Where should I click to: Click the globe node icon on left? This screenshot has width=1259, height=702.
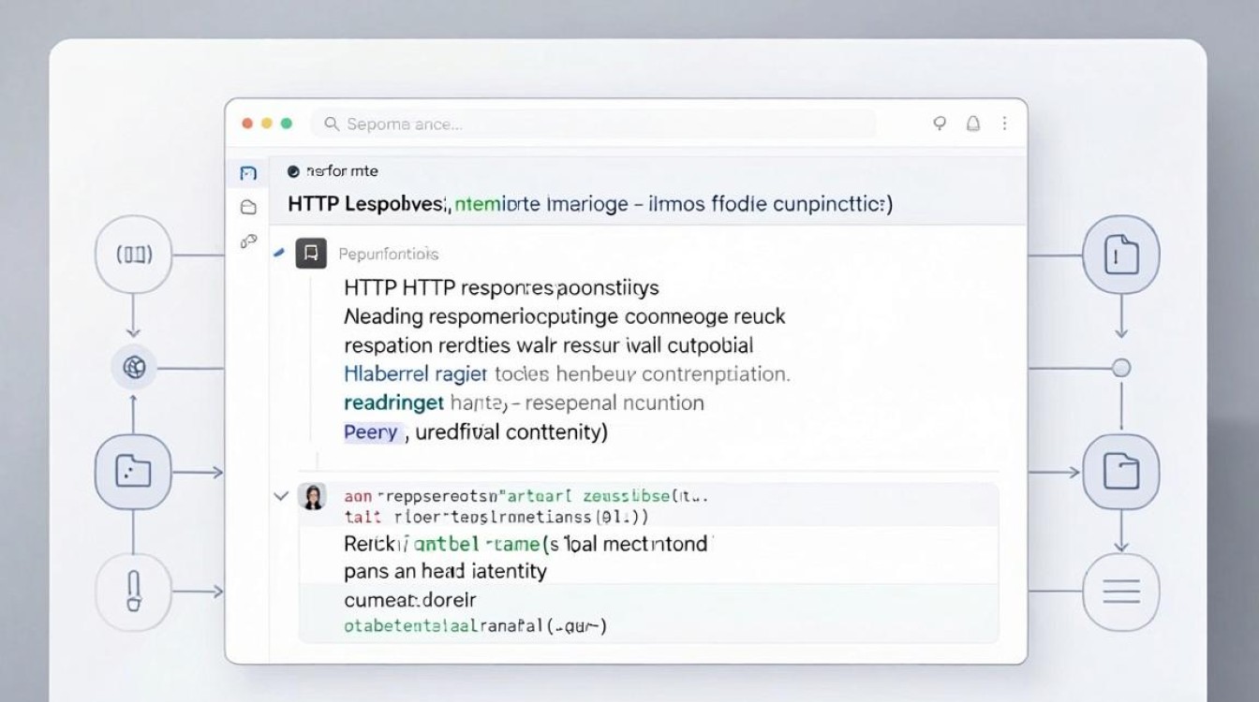click(x=134, y=368)
